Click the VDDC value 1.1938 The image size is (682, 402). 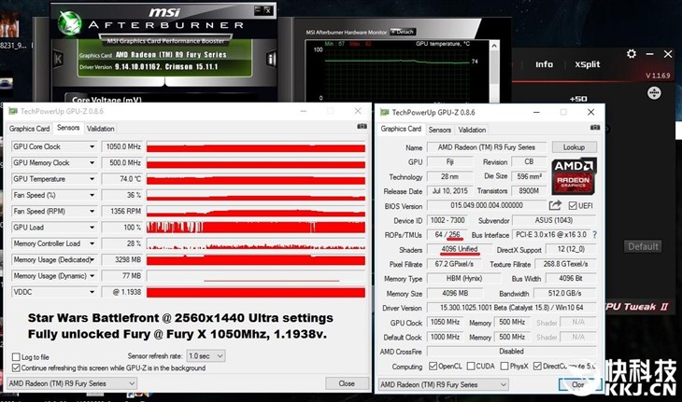point(122,292)
